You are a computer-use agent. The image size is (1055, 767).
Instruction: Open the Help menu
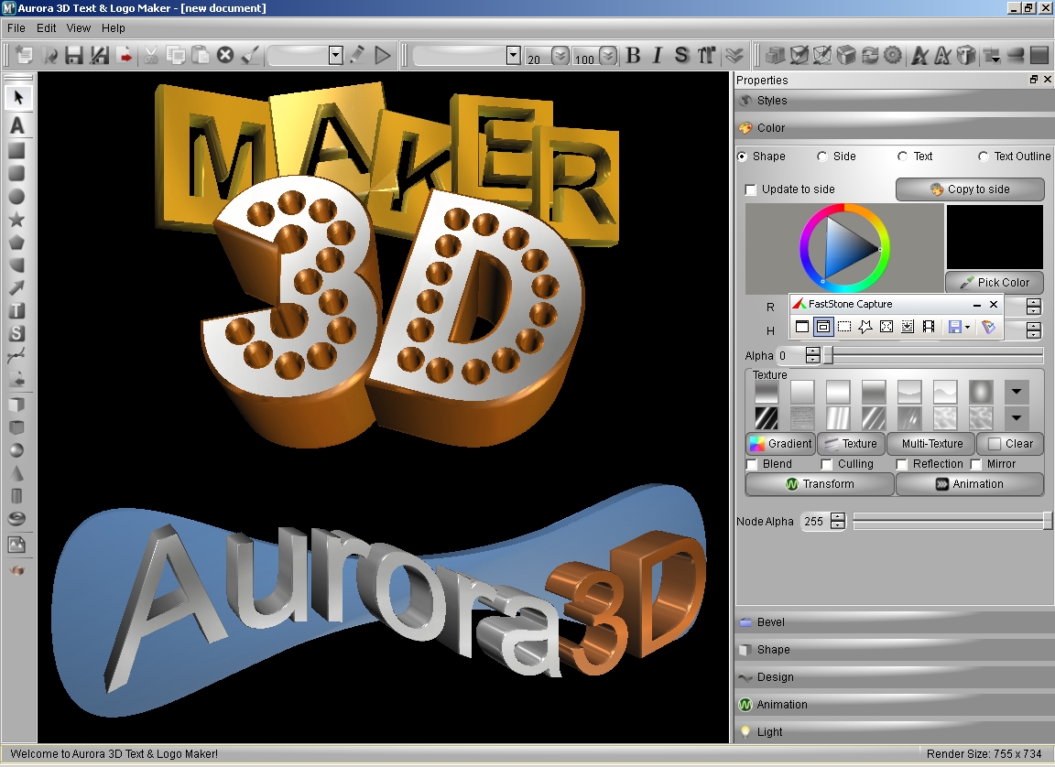pos(114,28)
